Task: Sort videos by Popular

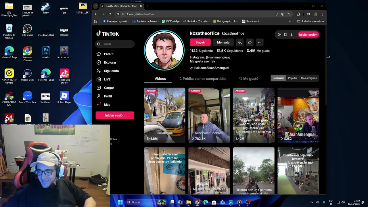Action: 292,78
